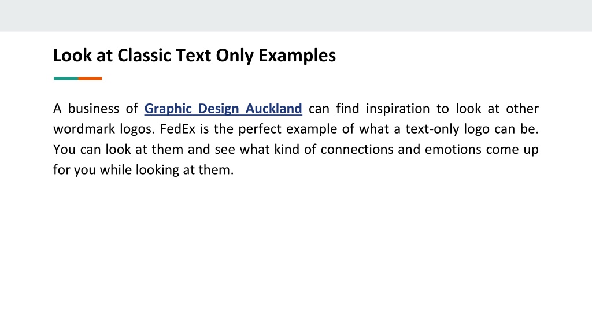
Task: Click the orange segment of the accent line
Action: click(90, 79)
